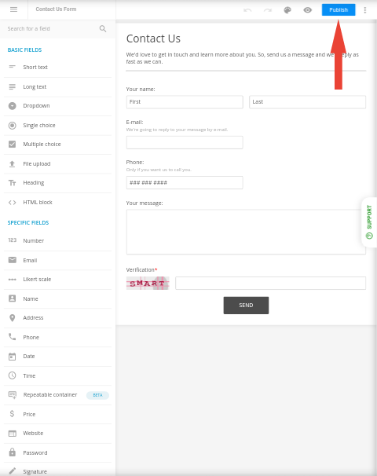Viewport: 377px width, 476px height.
Task: Add the Signature field
Action: 57,471
